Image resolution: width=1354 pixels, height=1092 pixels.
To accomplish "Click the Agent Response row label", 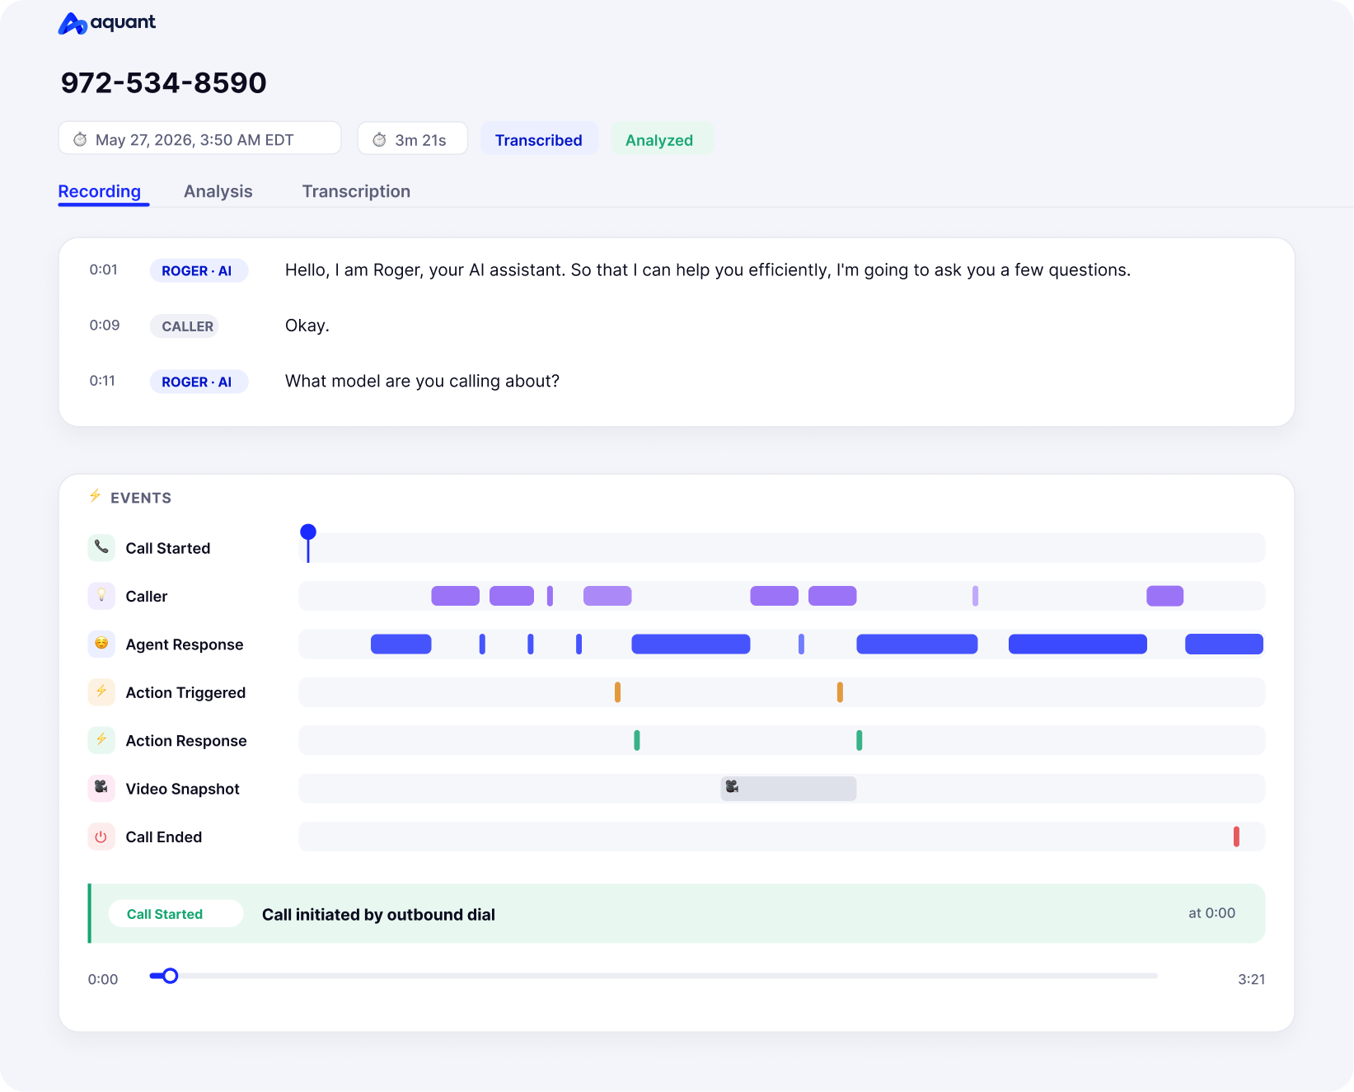I will click(185, 644).
